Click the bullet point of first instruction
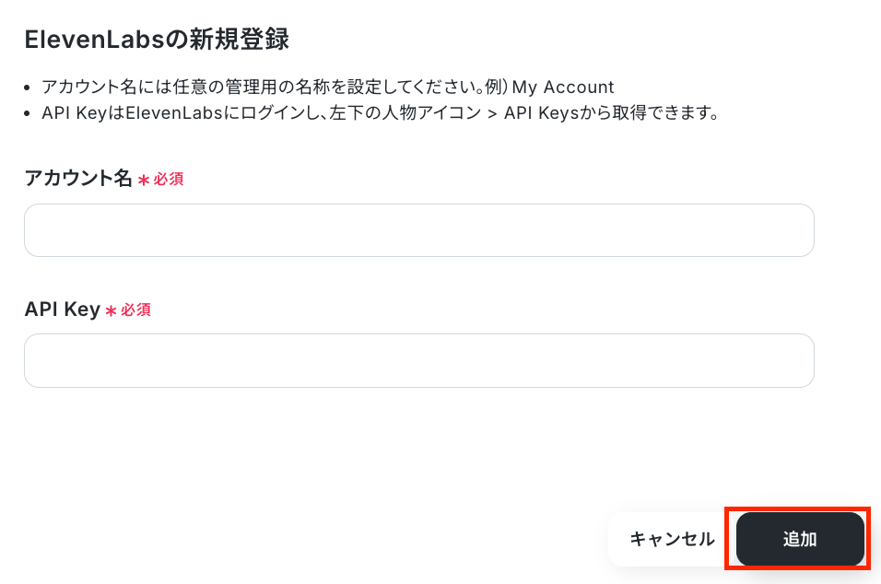881x584 pixels. [29, 88]
